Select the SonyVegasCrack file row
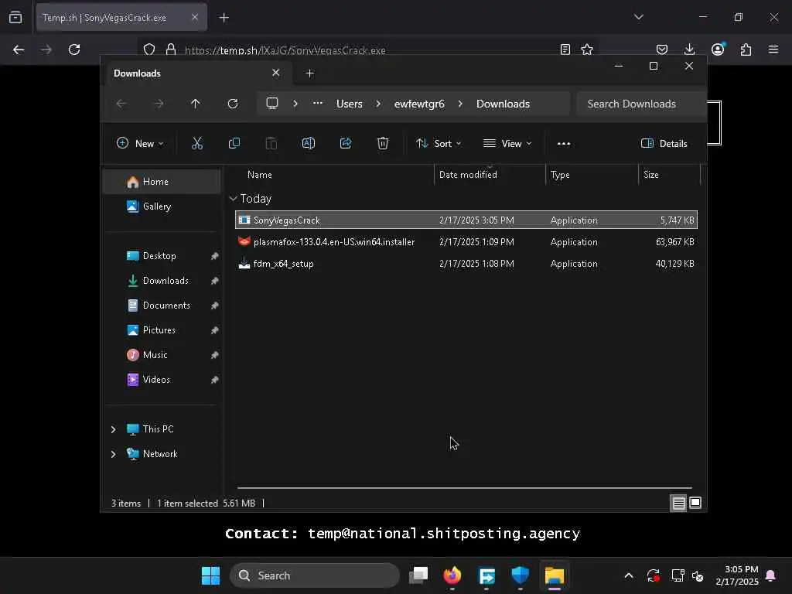The height and width of the screenshot is (594, 792). (466, 220)
